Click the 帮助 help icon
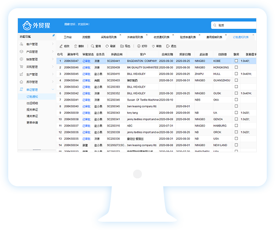275x230 pixels. pos(153,46)
